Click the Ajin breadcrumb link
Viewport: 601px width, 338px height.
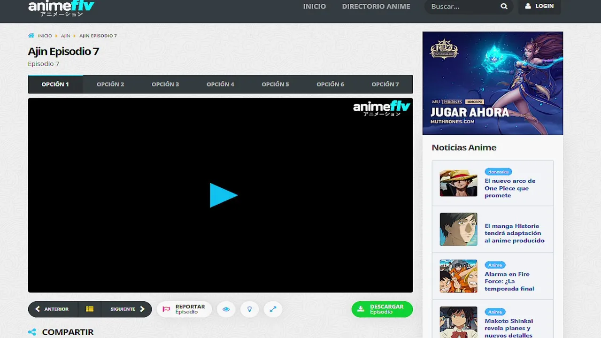click(x=65, y=36)
